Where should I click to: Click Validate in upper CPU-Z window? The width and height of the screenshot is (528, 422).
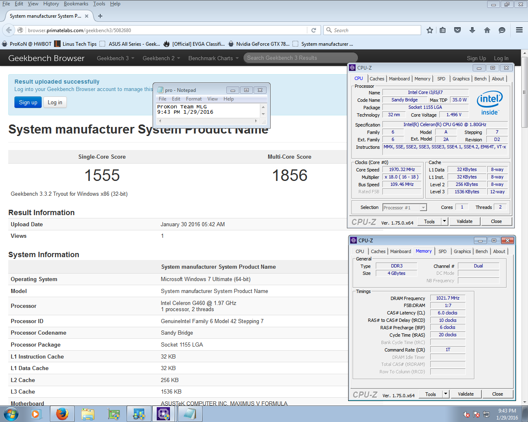(x=464, y=221)
